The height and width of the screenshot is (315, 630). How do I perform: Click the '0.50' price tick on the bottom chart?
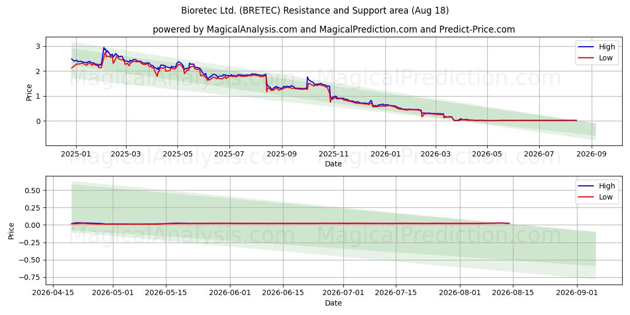pyautogui.click(x=33, y=190)
